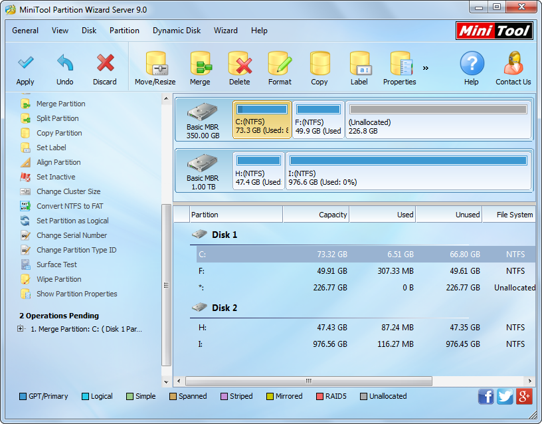Click the 1.00 TB Basic MBR disk
The width and height of the screenshot is (542, 424).
(x=203, y=171)
